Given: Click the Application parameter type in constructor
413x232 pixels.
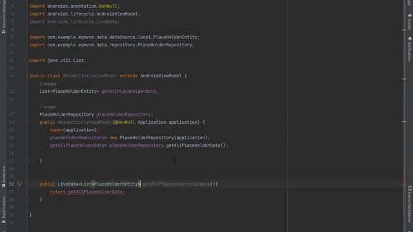Looking at the screenshot, I should [x=152, y=122].
